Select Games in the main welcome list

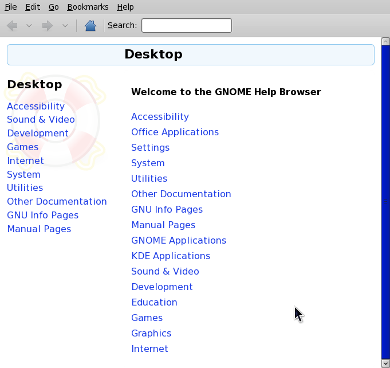[147, 318]
